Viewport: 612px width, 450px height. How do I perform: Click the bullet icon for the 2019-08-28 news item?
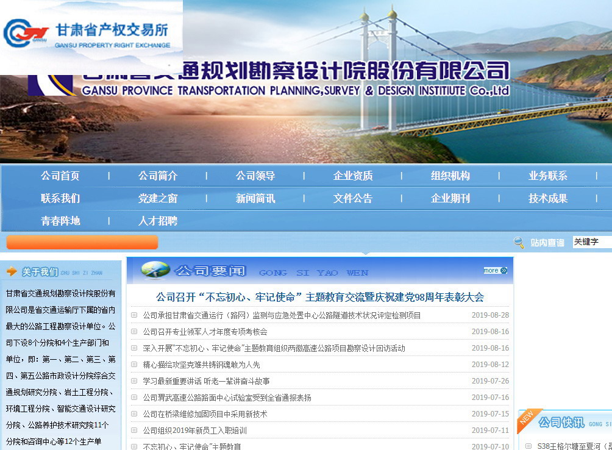tap(134, 315)
